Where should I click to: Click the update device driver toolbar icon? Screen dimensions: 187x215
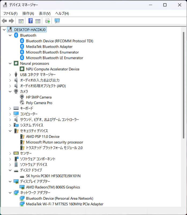click(47, 21)
